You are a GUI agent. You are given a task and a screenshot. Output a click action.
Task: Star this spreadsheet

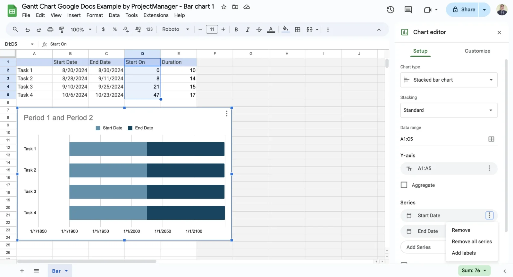coord(224,7)
